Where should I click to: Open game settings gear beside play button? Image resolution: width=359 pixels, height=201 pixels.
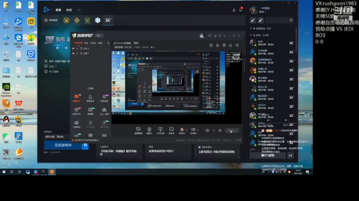tap(85, 145)
